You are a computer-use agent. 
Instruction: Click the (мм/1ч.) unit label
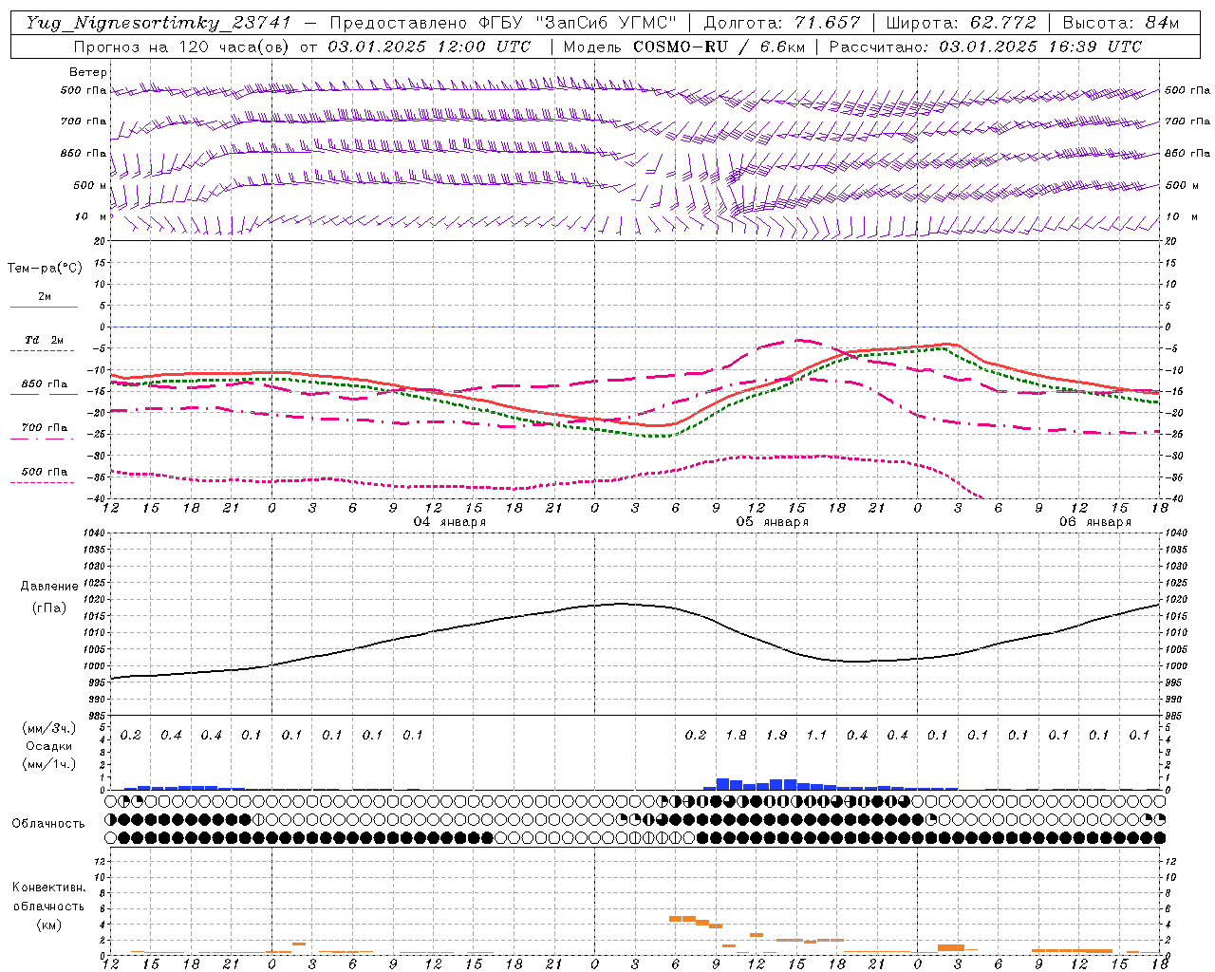[x=48, y=764]
